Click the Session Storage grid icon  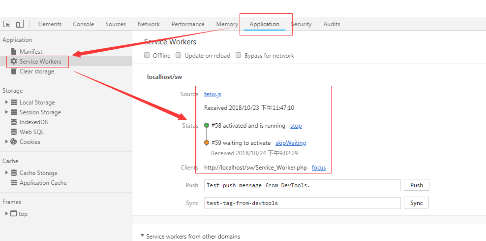click(x=14, y=112)
